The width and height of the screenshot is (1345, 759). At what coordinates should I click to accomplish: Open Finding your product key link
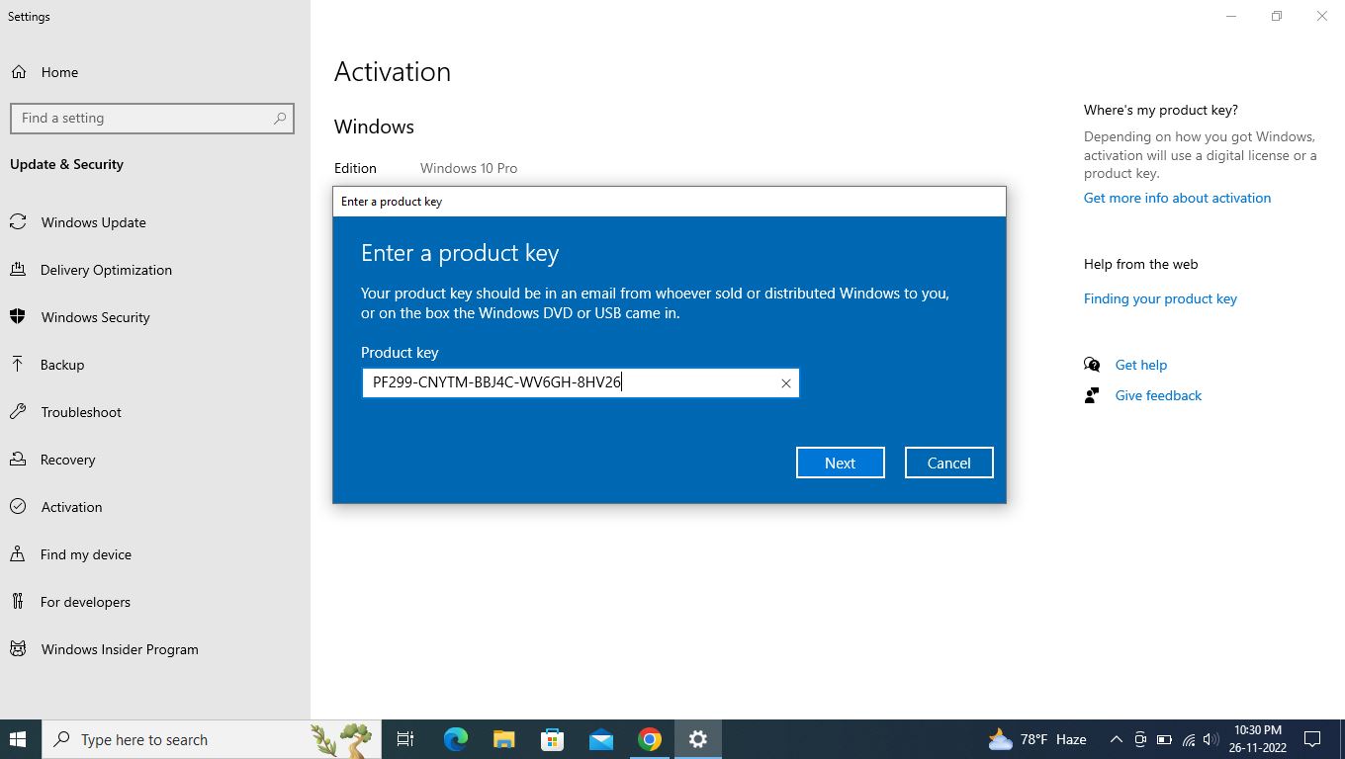pyautogui.click(x=1160, y=298)
